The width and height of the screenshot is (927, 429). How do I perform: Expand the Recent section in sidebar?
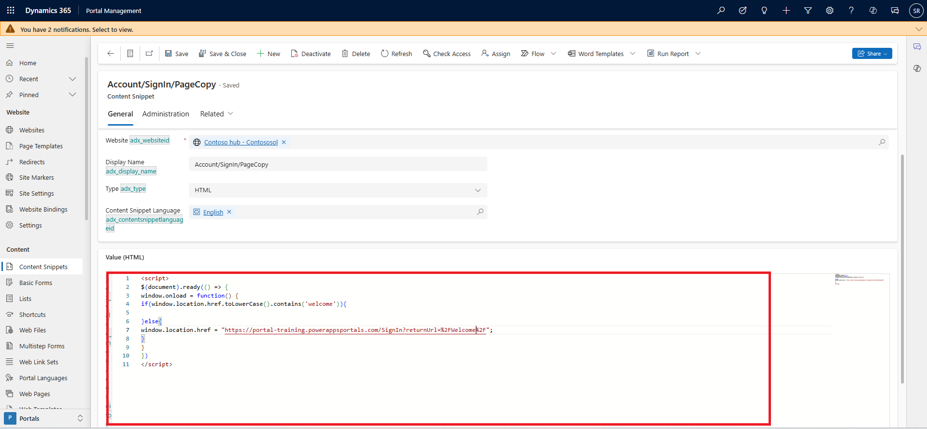(x=72, y=79)
